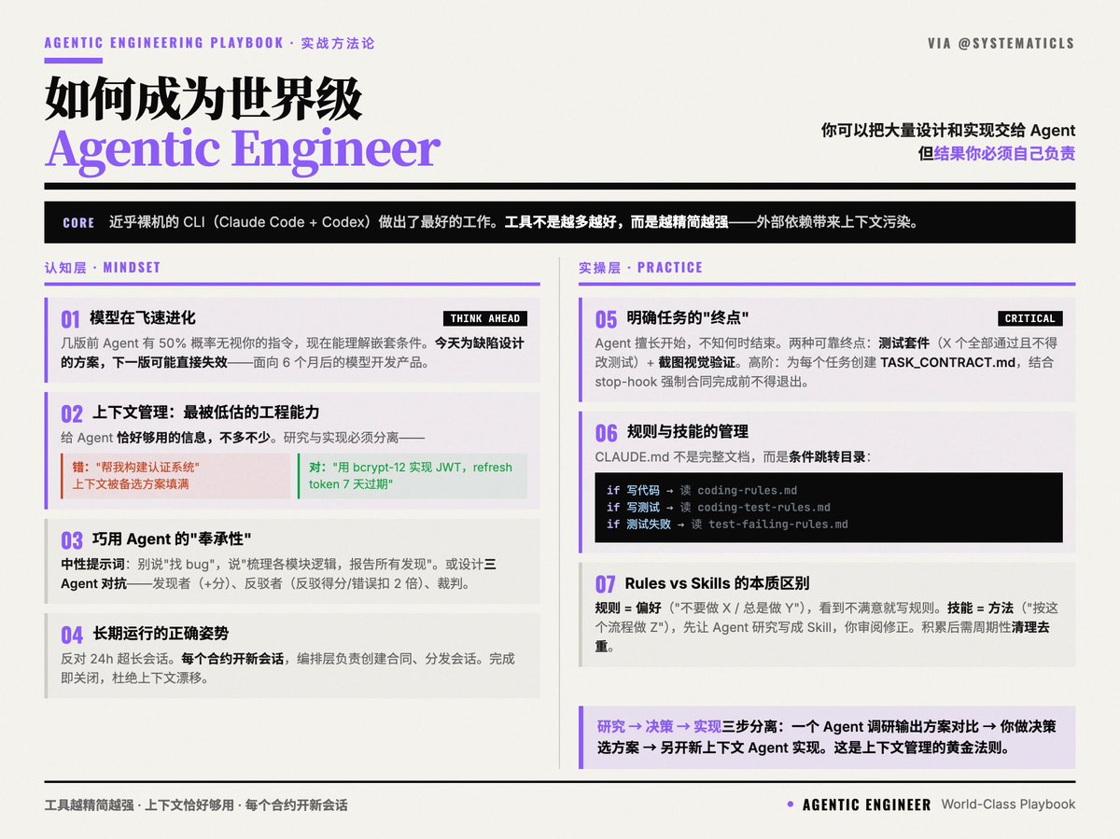1120x839 pixels.
Task: Click the VIA @SYSTEMATICLS credit
Action: coord(1001,44)
